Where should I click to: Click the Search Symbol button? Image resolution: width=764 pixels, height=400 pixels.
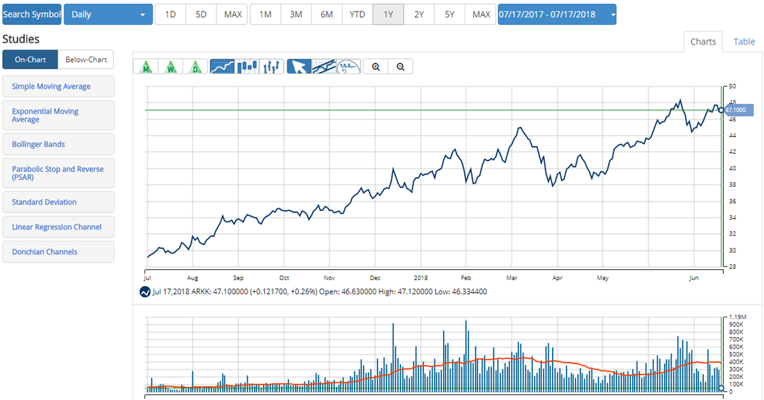coord(32,14)
